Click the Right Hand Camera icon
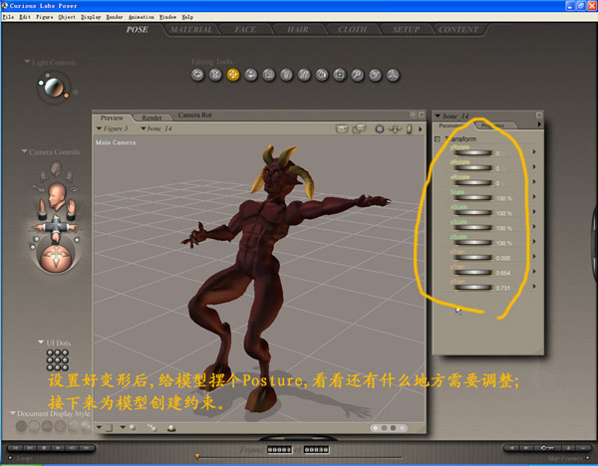Screen dimensions: 598x466 (x=69, y=175)
